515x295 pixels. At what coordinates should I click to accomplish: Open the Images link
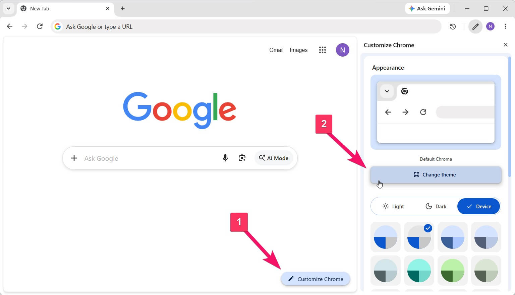click(298, 50)
